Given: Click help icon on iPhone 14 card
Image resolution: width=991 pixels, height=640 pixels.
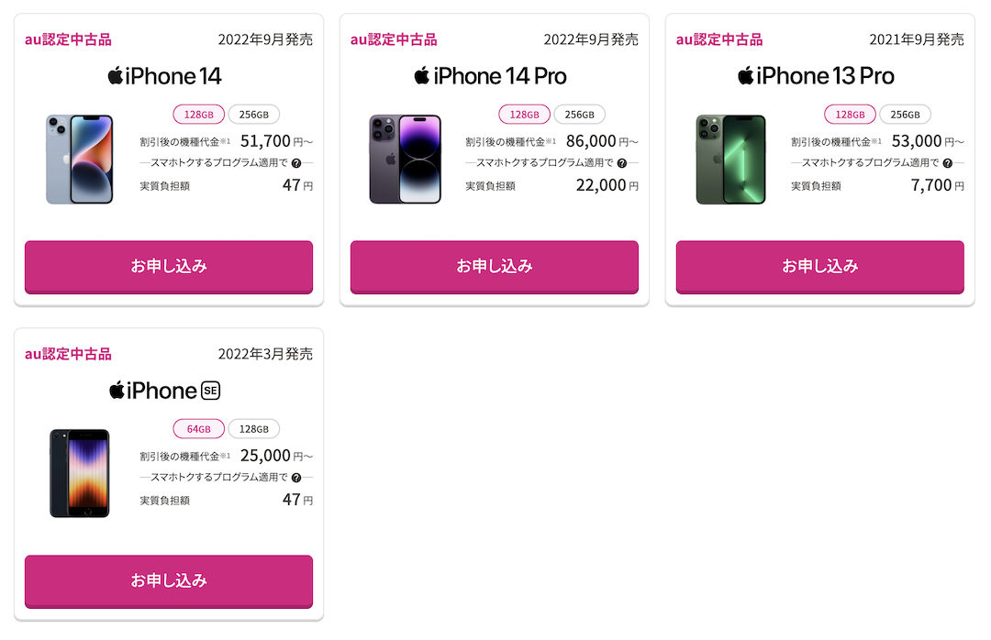Looking at the screenshot, I should click(296, 163).
